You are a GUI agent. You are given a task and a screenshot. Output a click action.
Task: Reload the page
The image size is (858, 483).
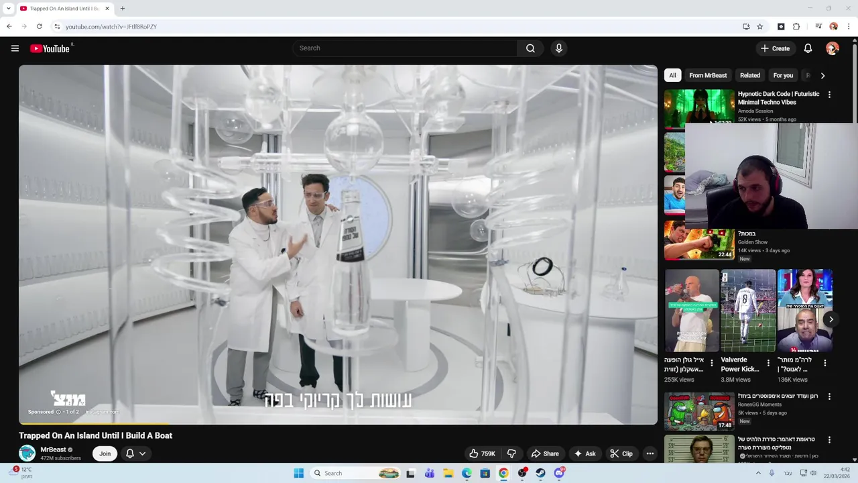(39, 27)
